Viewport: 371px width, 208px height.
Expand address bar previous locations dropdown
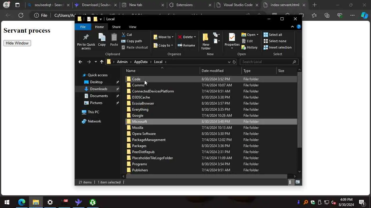tap(229, 62)
